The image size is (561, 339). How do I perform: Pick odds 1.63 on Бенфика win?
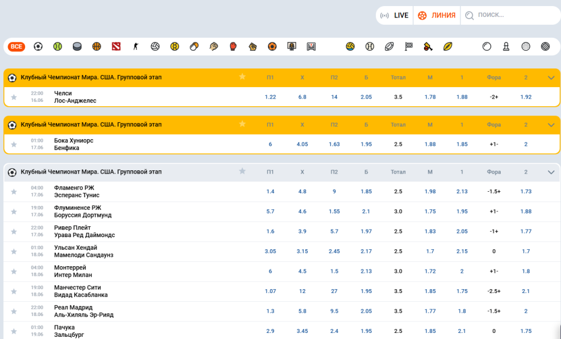point(334,144)
